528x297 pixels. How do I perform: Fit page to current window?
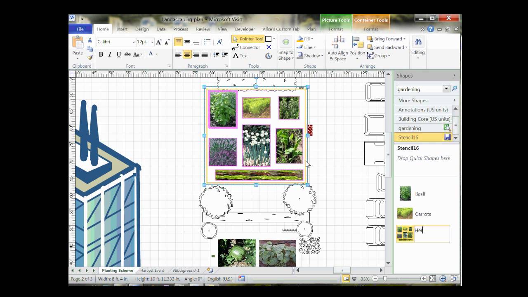click(x=432, y=279)
